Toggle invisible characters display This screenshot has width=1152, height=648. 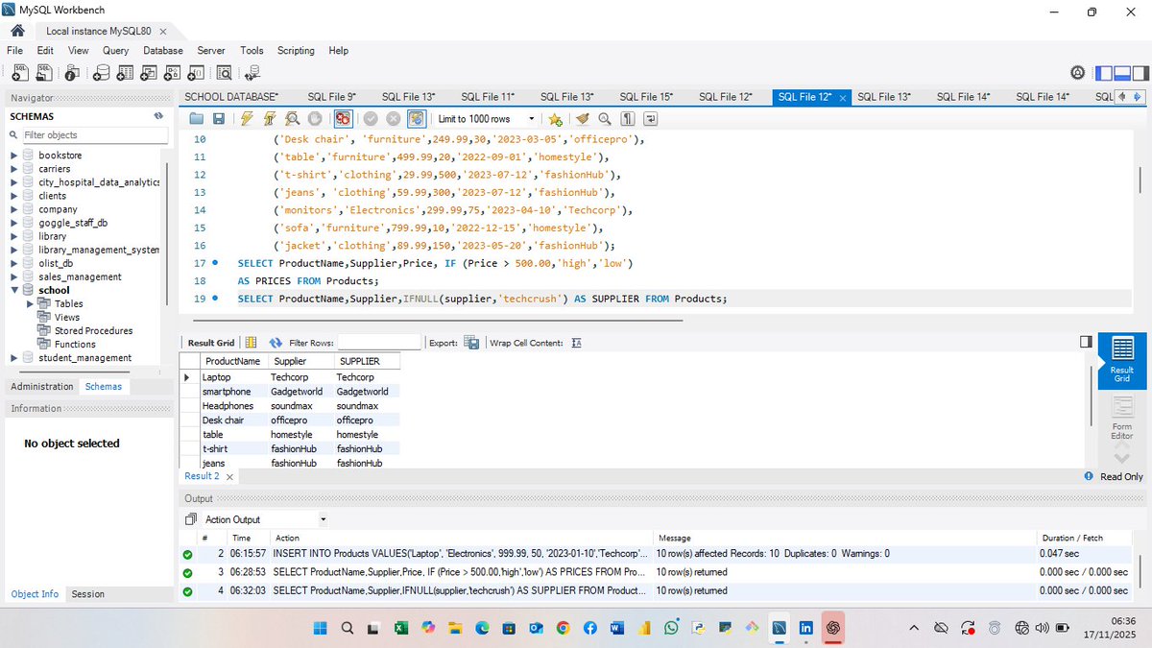click(x=627, y=119)
